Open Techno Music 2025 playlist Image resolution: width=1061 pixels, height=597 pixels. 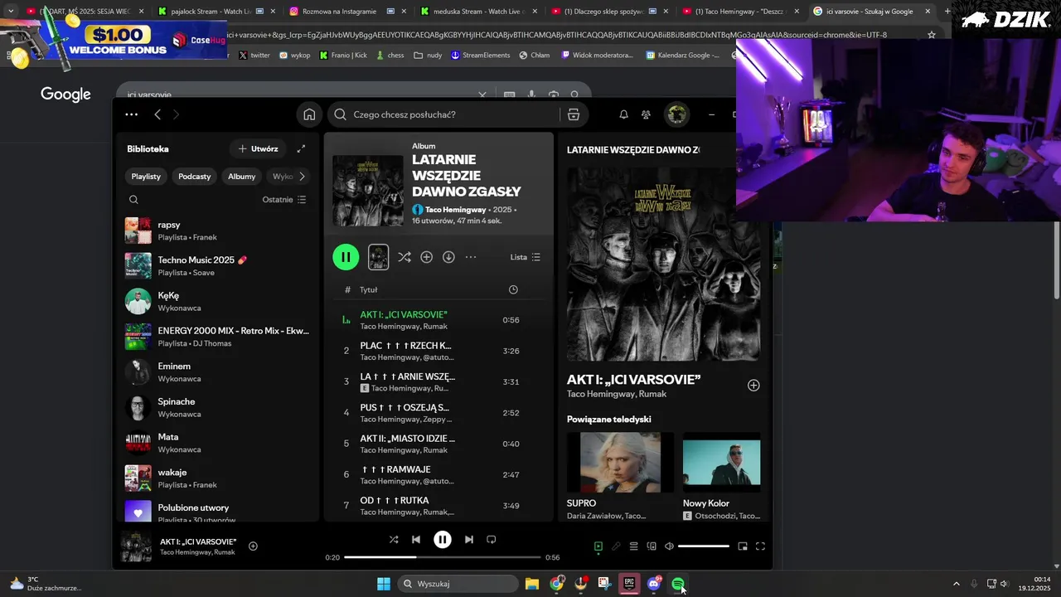[217, 266]
